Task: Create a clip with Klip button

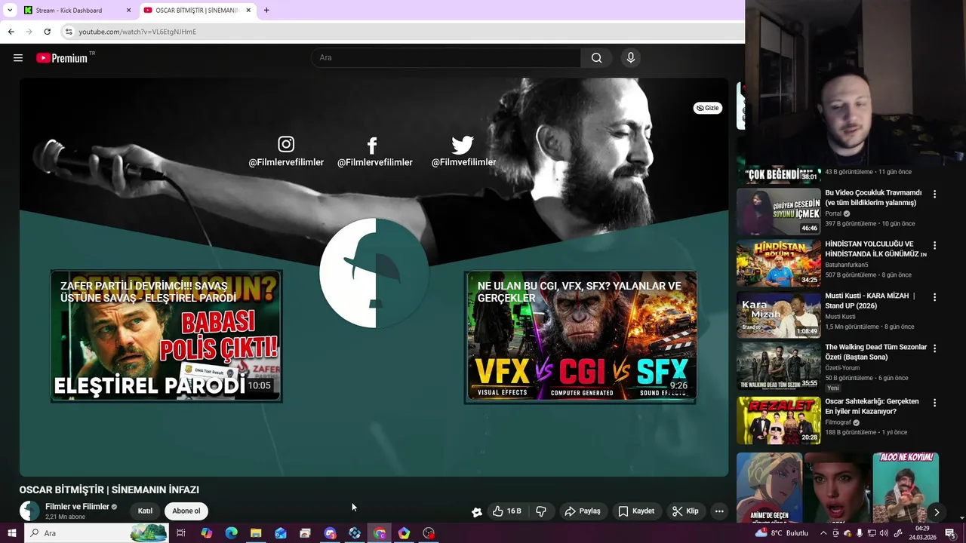Action: (685, 511)
